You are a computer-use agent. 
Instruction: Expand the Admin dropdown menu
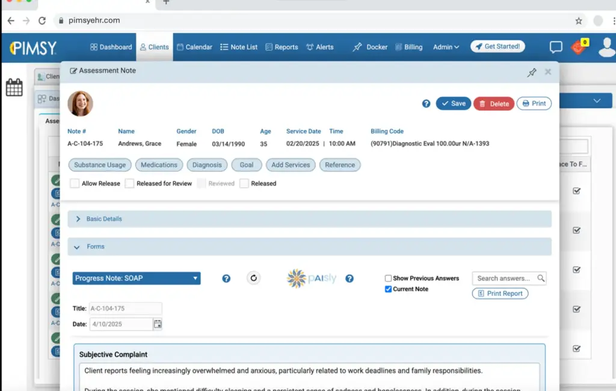446,47
